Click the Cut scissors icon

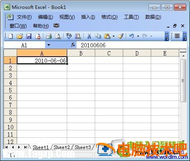coord(89,36)
